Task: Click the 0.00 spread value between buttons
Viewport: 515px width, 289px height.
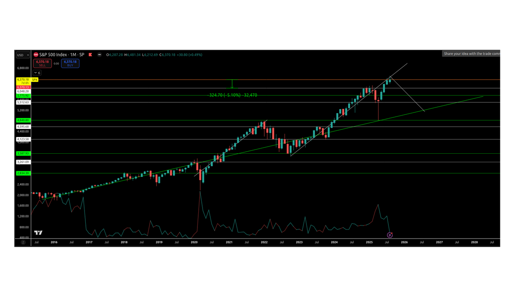Action: 56,63
